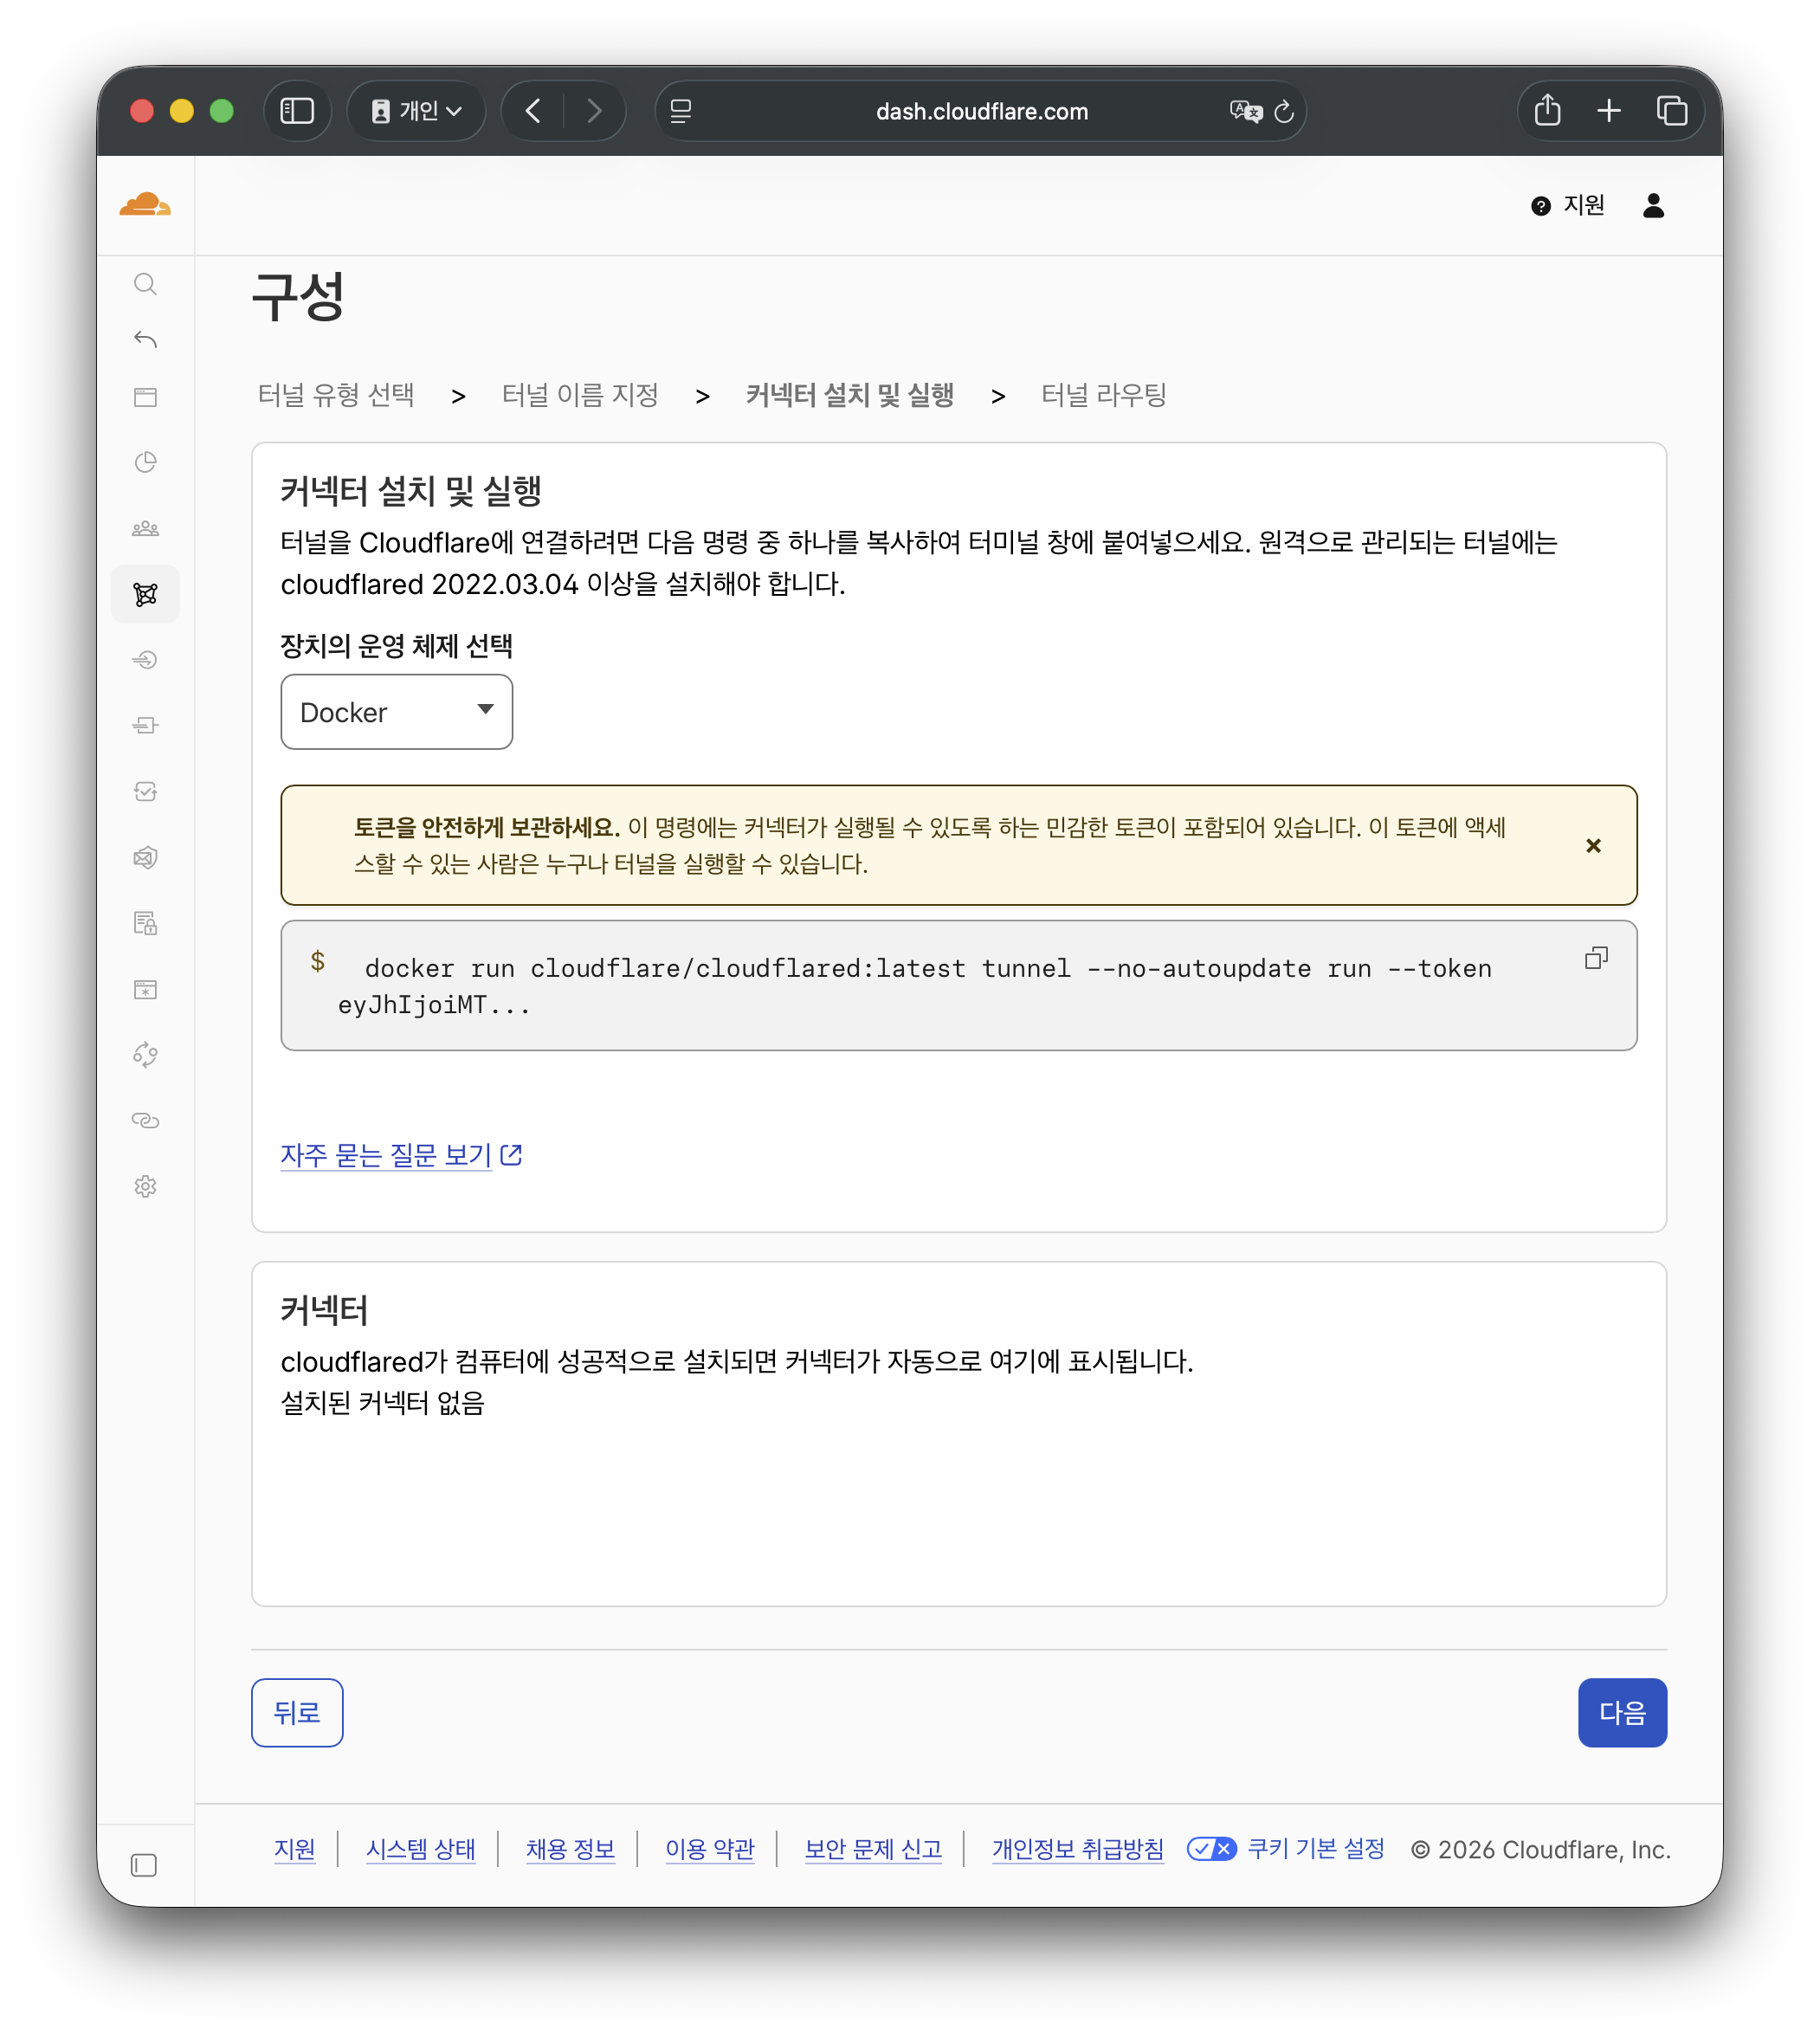Screen dimensions: 1820x2035
Task: Open the window-with-asterisk sidebar icon
Action: 145,990
